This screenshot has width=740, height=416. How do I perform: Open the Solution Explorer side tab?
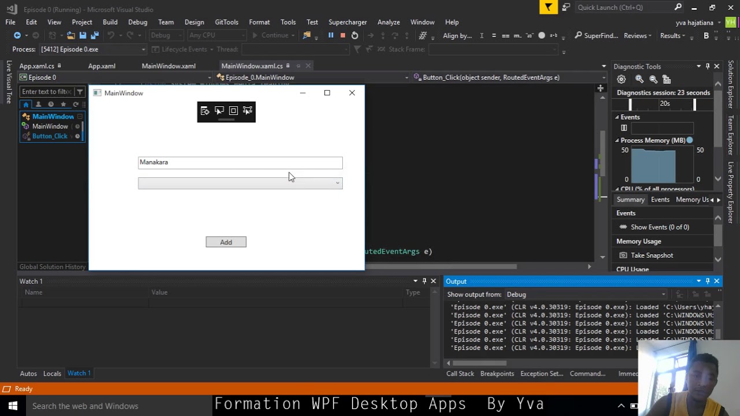(731, 84)
